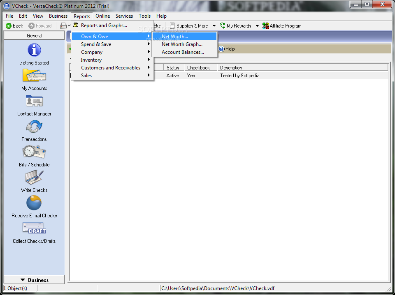The width and height of the screenshot is (395, 295).
Task: Choose Net Worth Graph... from submenu
Action: click(185, 44)
